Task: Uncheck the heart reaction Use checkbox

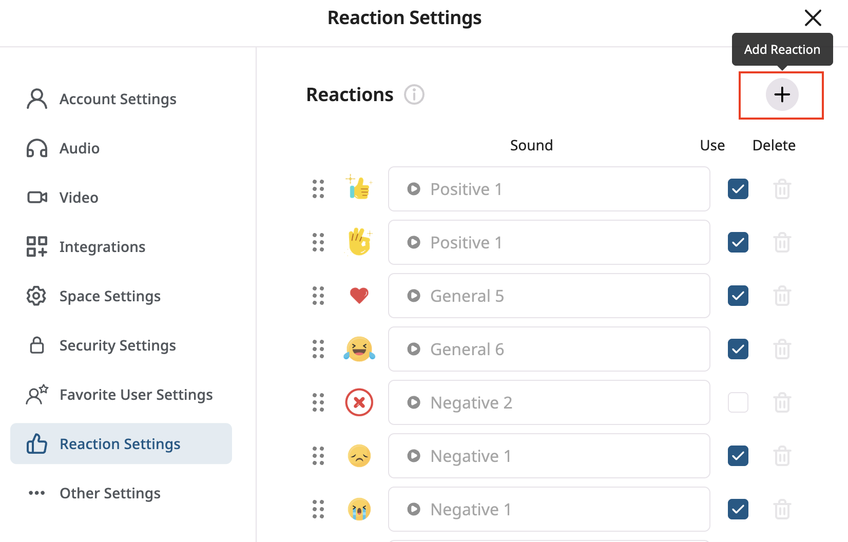Action: click(x=738, y=296)
